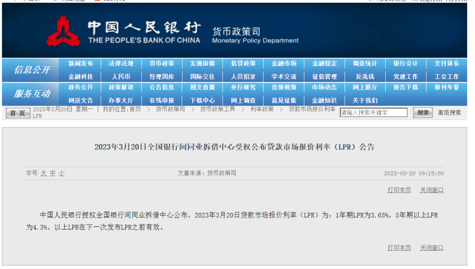The height and width of the screenshot is (269, 475).
Task: Select 反洗钱 menu item
Action: click(365, 76)
